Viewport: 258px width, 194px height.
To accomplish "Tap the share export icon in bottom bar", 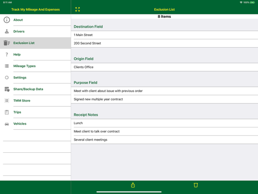I will tap(133, 185).
